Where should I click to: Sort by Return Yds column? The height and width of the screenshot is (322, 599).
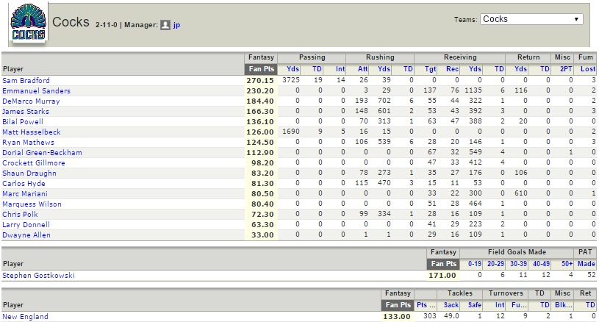pyautogui.click(x=520, y=69)
